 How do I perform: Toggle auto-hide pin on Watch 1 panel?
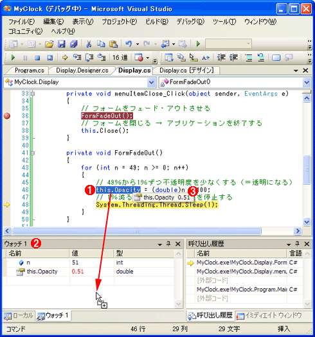point(168,244)
